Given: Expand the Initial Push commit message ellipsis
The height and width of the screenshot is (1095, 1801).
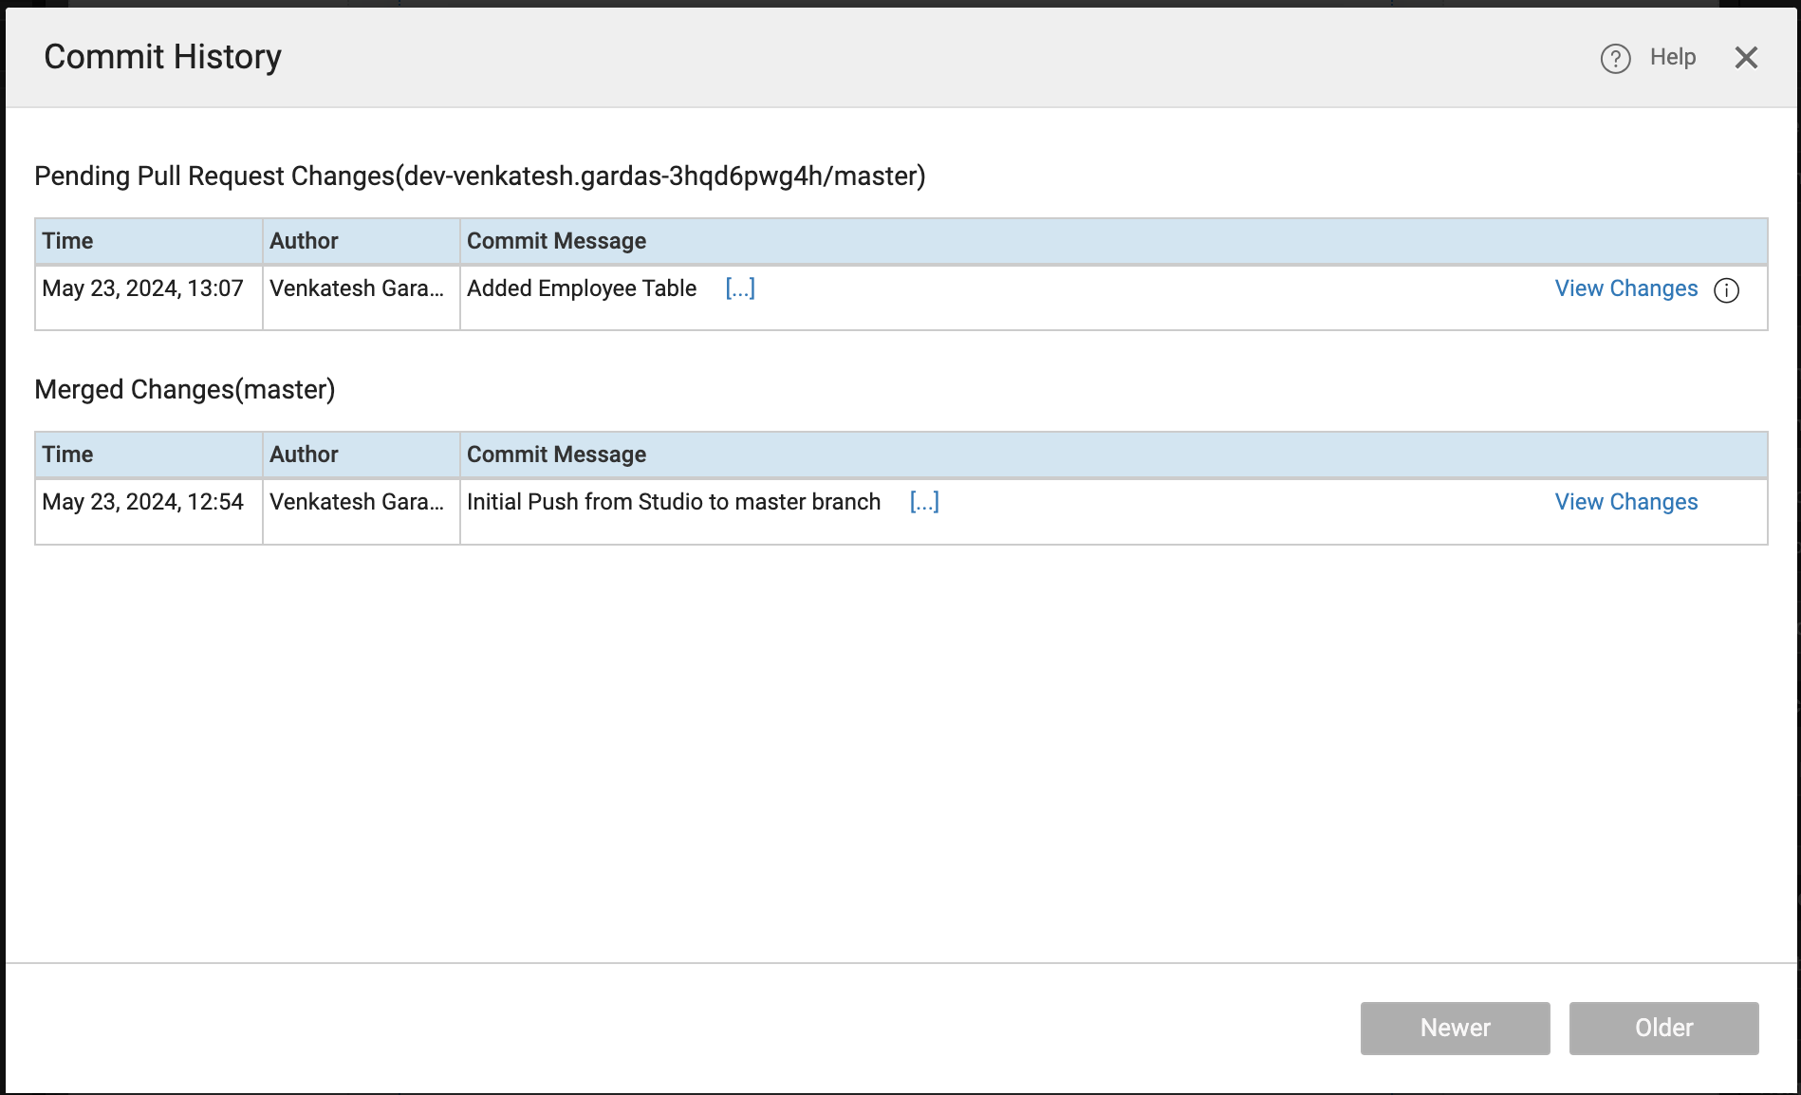Looking at the screenshot, I should point(924,502).
